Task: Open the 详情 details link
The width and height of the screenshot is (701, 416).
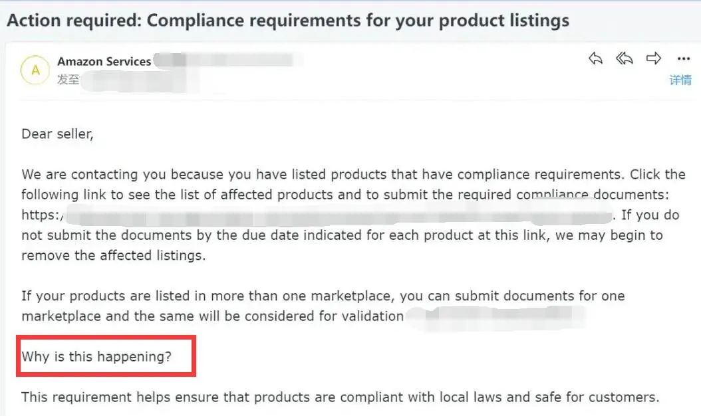Action: [680, 80]
